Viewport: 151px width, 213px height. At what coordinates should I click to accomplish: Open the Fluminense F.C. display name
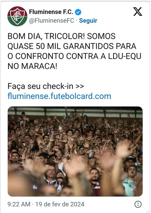[x=51, y=12]
